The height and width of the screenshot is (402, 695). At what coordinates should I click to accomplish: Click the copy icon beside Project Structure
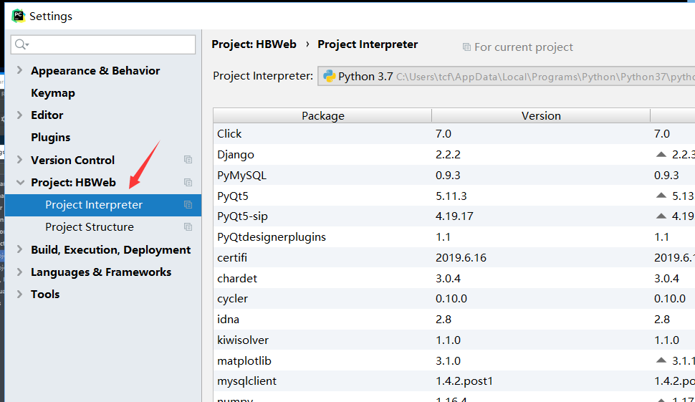click(188, 226)
